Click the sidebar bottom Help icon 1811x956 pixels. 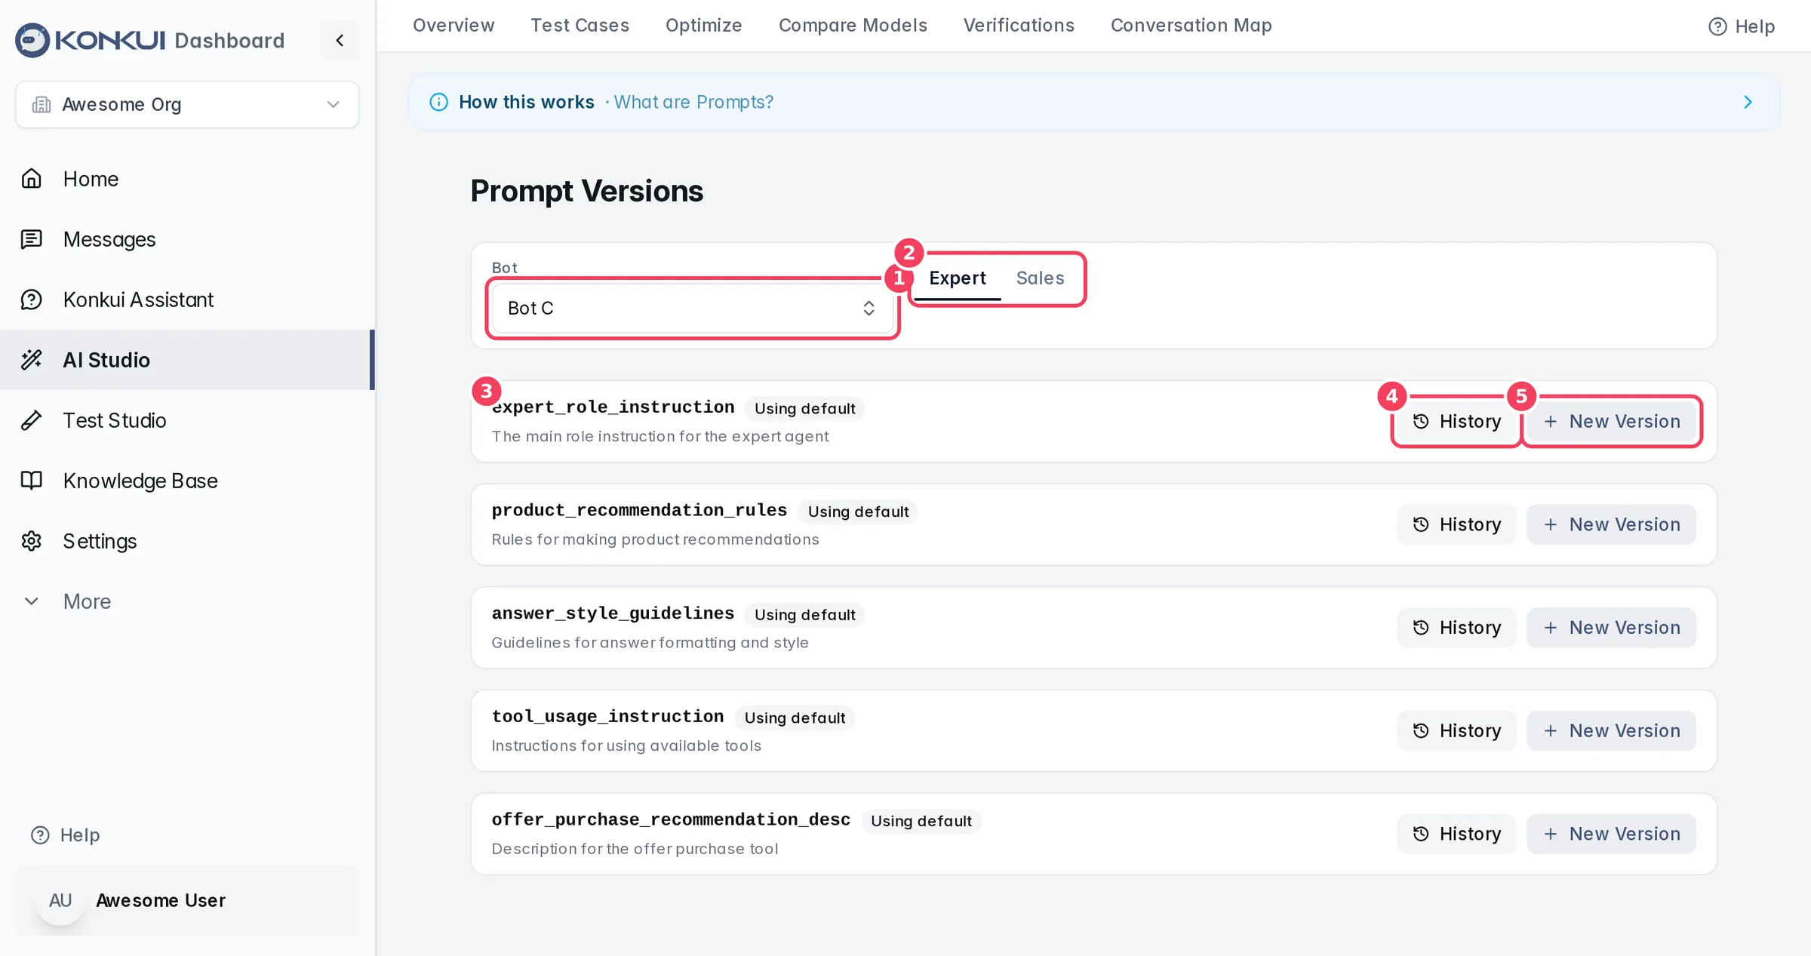[x=40, y=835]
